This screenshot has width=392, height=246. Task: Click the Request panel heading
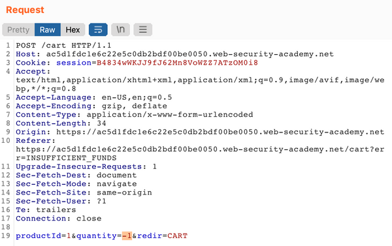click(25, 10)
